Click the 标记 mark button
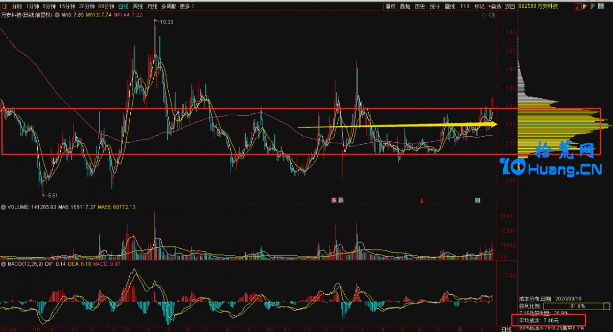 click(x=479, y=7)
